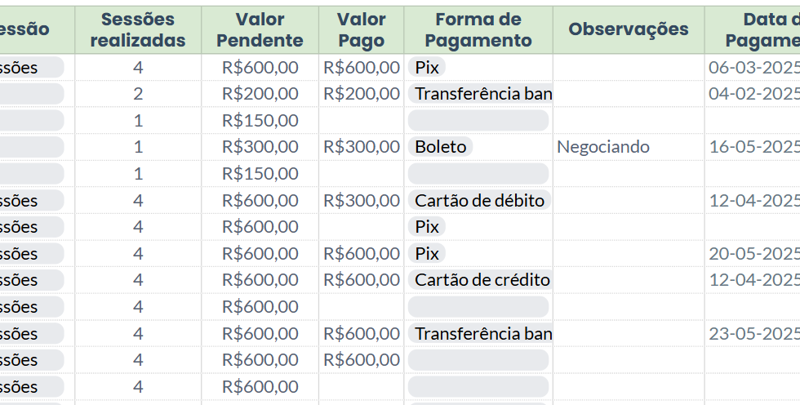Open the Pix dropdown dated 20-05-2025

tap(427, 253)
